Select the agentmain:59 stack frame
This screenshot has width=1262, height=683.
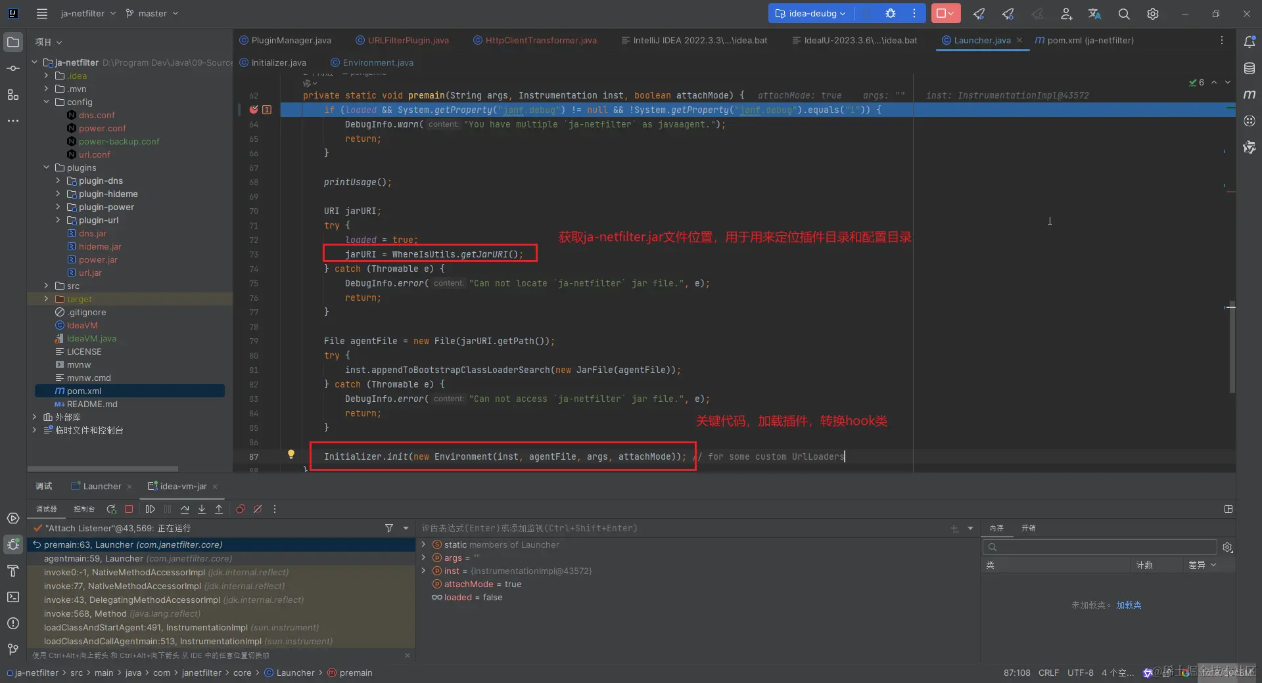tap(222, 558)
